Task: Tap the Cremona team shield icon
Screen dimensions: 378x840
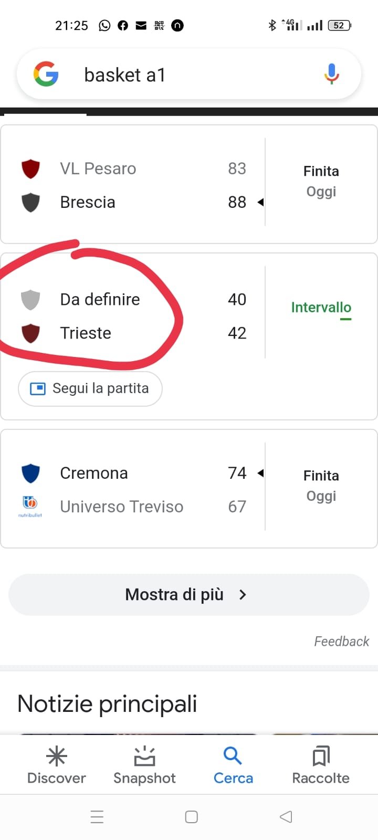Action: (x=30, y=473)
